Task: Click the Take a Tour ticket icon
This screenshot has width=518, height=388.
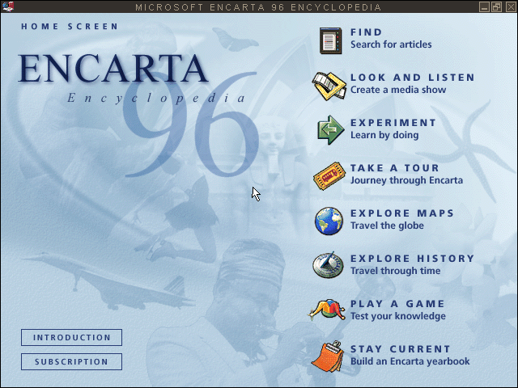Action: click(x=329, y=176)
